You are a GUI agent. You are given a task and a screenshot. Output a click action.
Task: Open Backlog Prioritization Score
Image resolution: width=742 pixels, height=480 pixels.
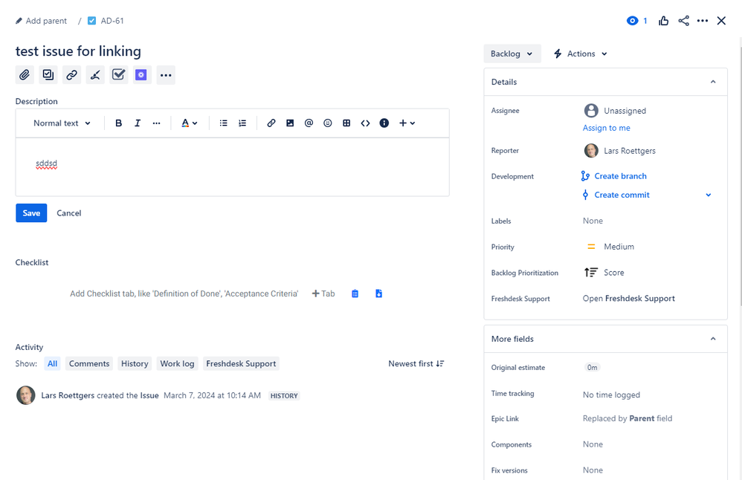(604, 273)
